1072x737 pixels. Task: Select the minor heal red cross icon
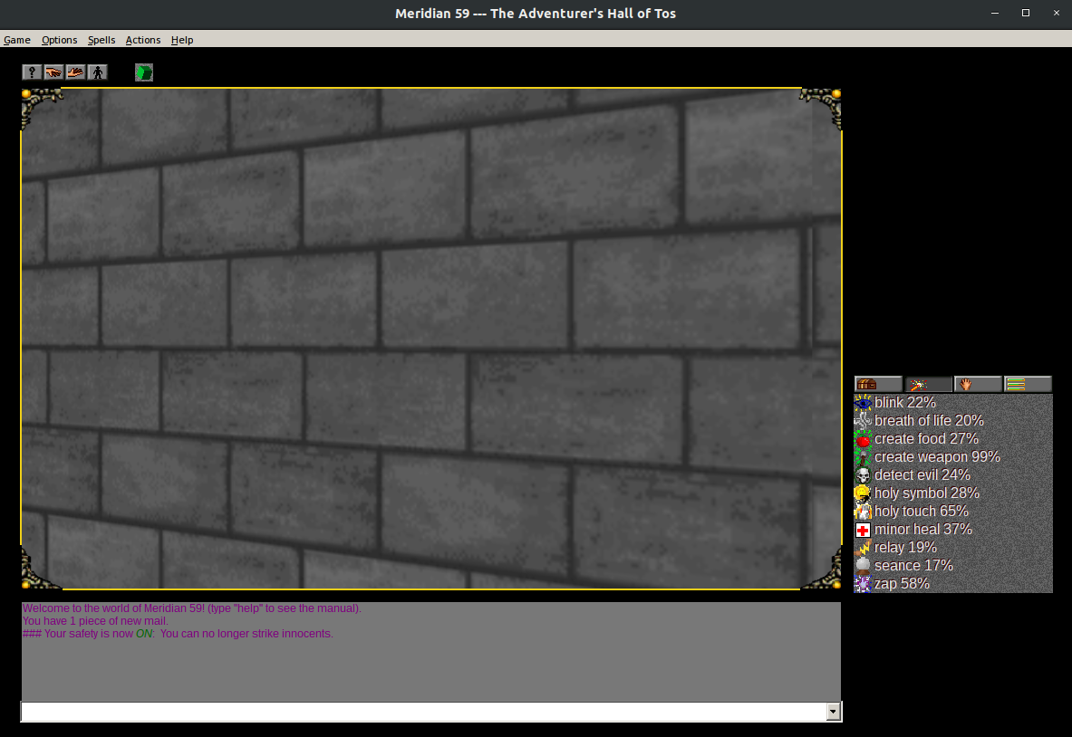point(863,530)
